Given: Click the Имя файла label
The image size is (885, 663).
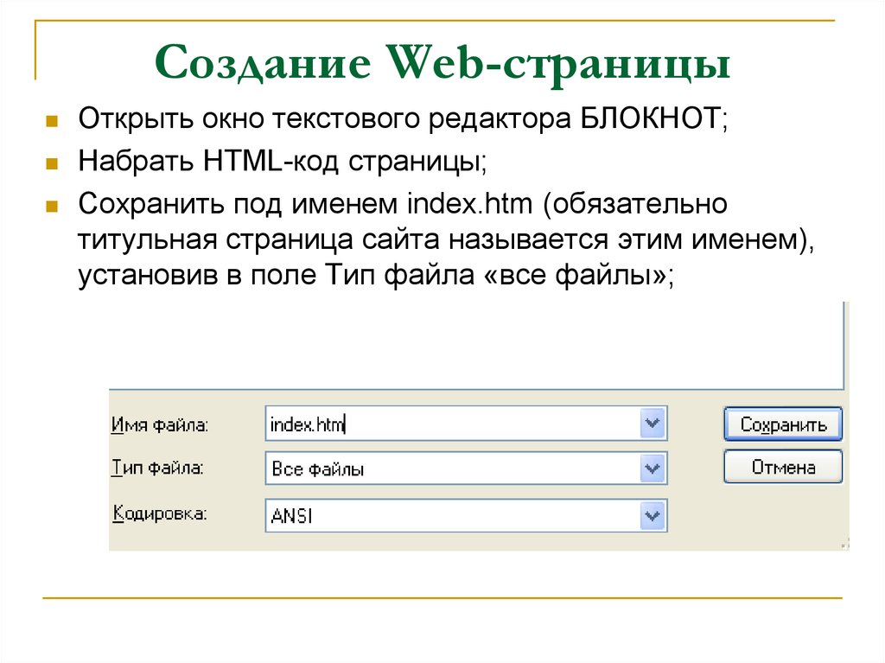Looking at the screenshot, I should pos(160,424).
